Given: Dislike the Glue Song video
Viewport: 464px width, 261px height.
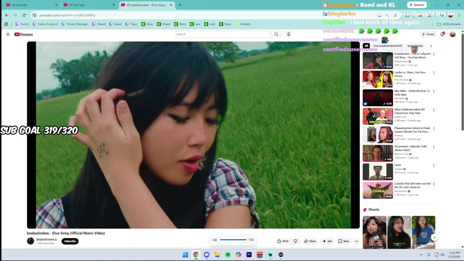Looking at the screenshot, I should click(295, 241).
